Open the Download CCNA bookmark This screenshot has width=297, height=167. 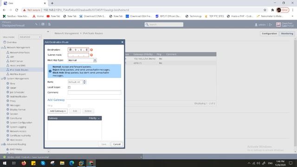coord(92,16)
